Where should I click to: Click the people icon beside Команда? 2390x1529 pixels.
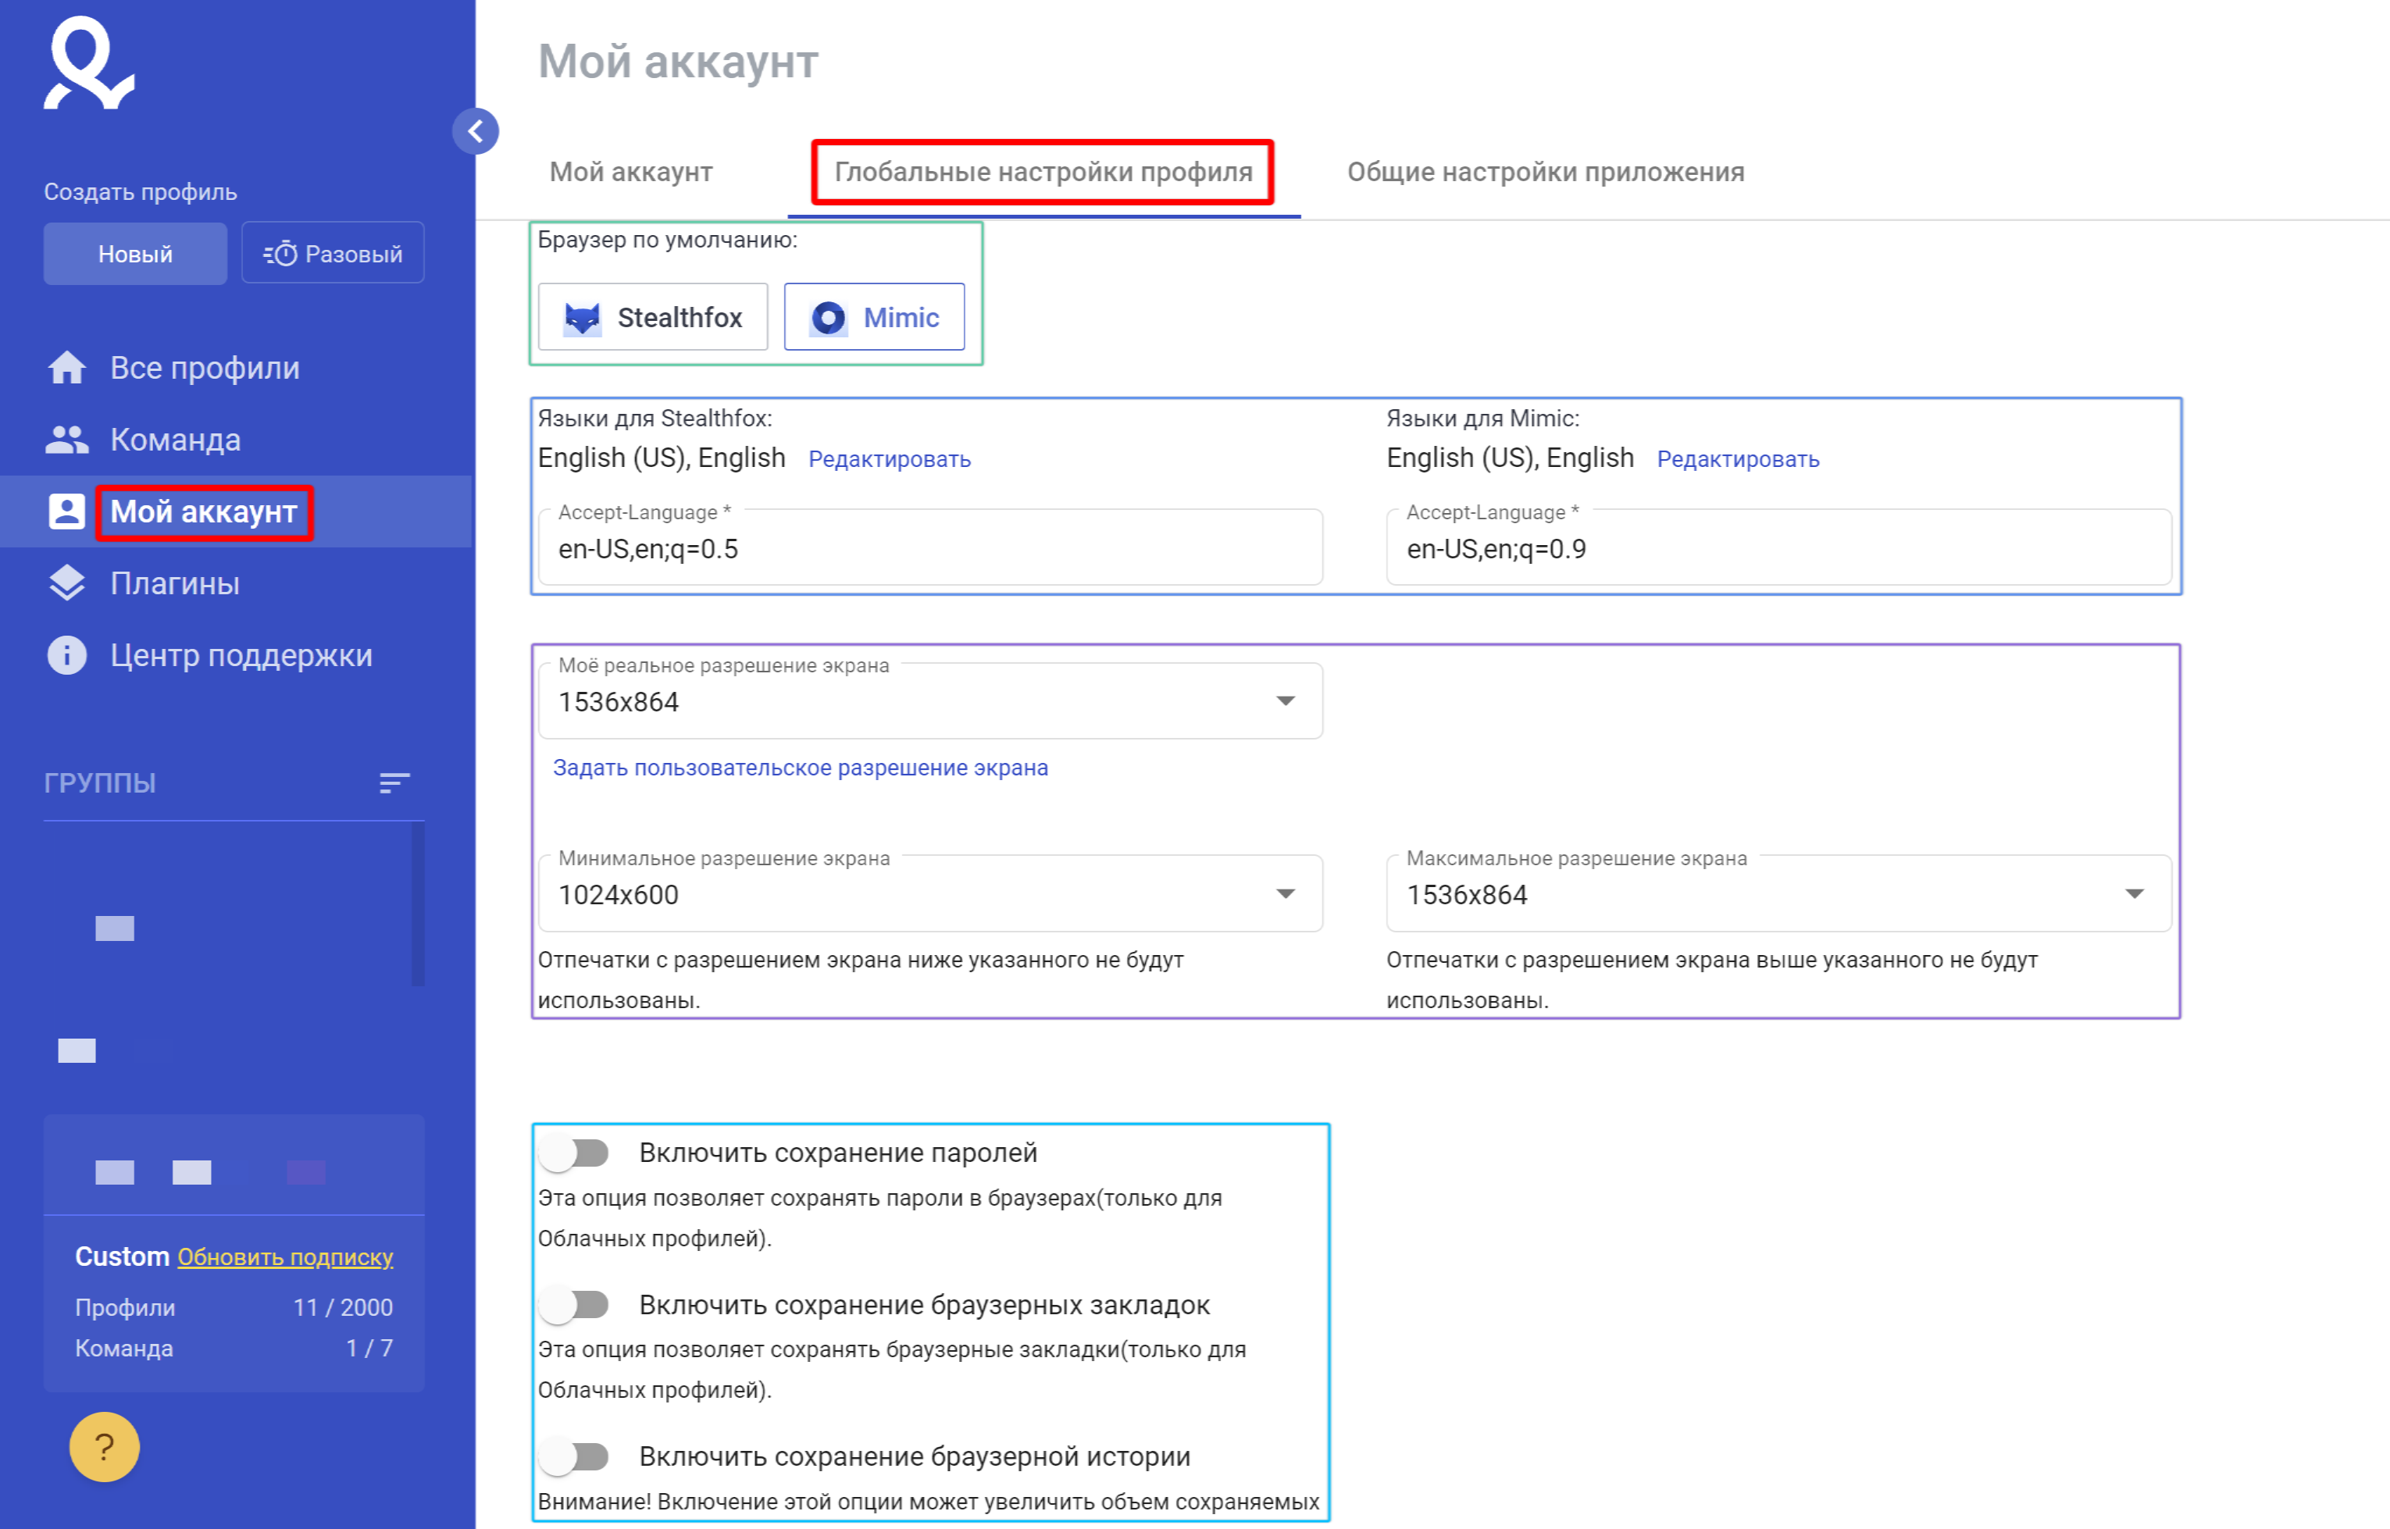[66, 440]
